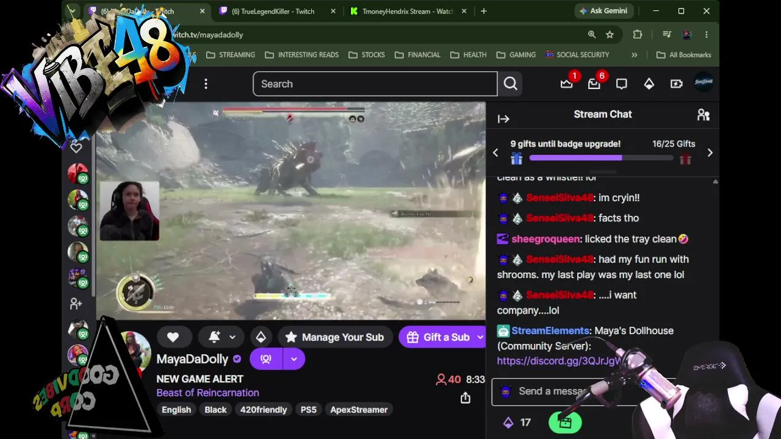Click in the Twitch Search field
Screen dimensions: 781x439
click(375, 84)
